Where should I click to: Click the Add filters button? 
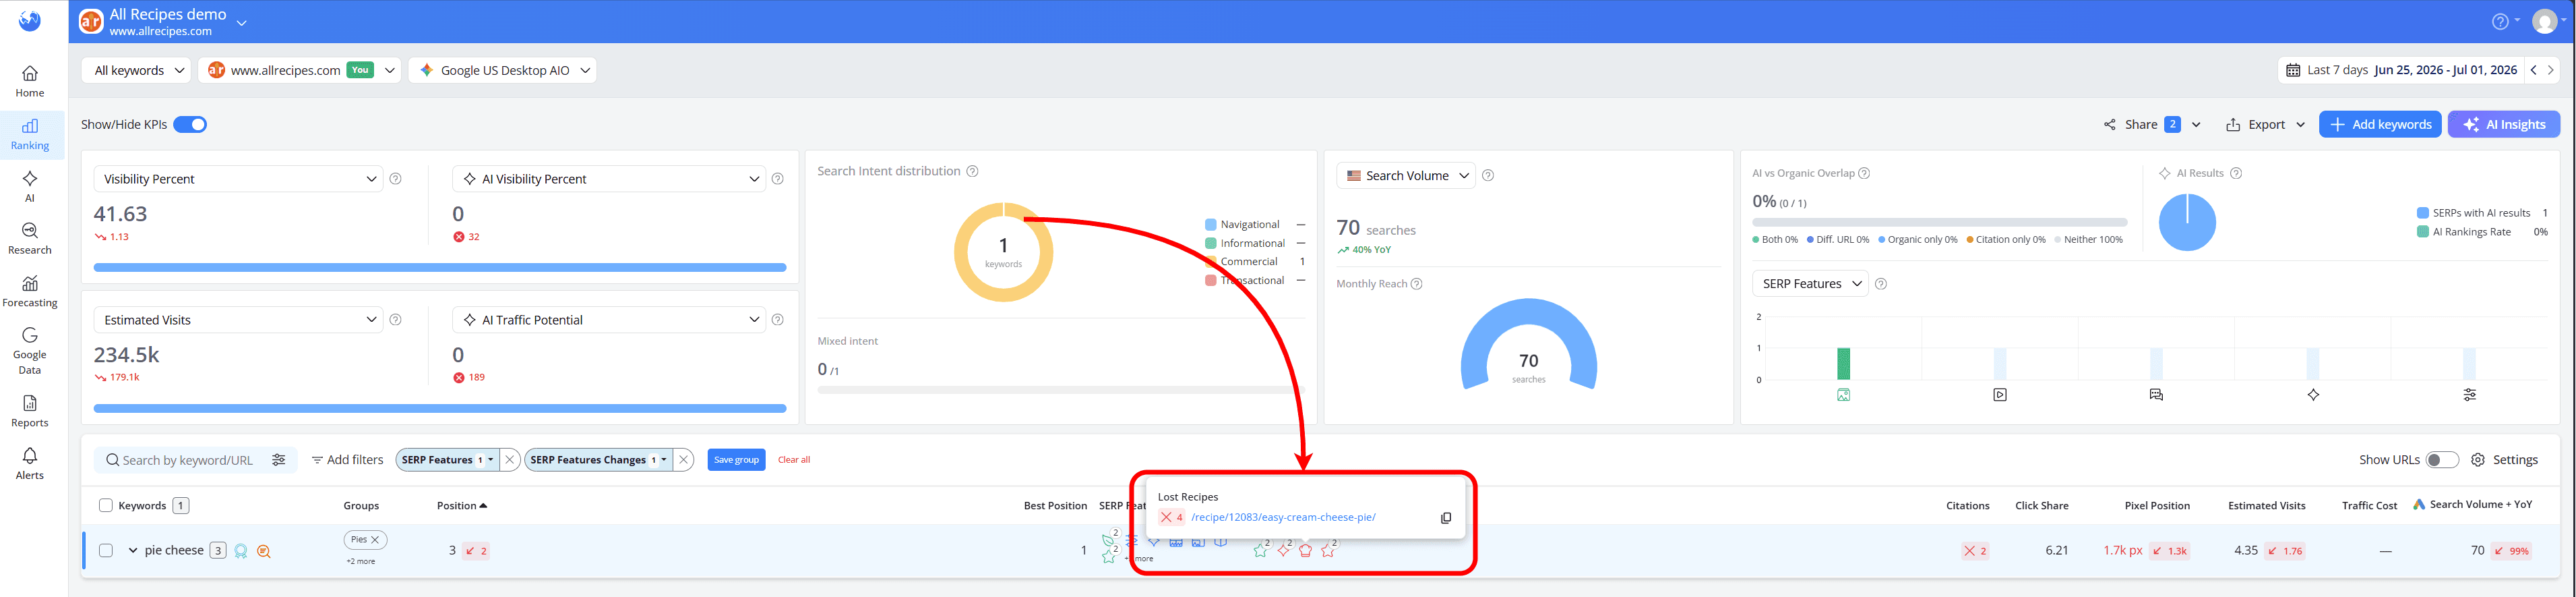coord(347,460)
